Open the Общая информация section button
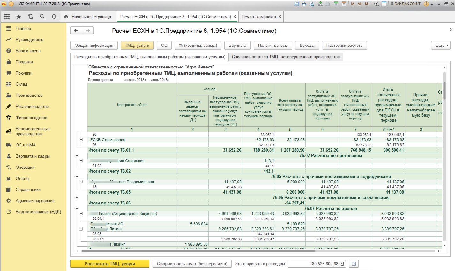Screen dimensions: 455x271 pyautogui.click(x=94, y=45)
